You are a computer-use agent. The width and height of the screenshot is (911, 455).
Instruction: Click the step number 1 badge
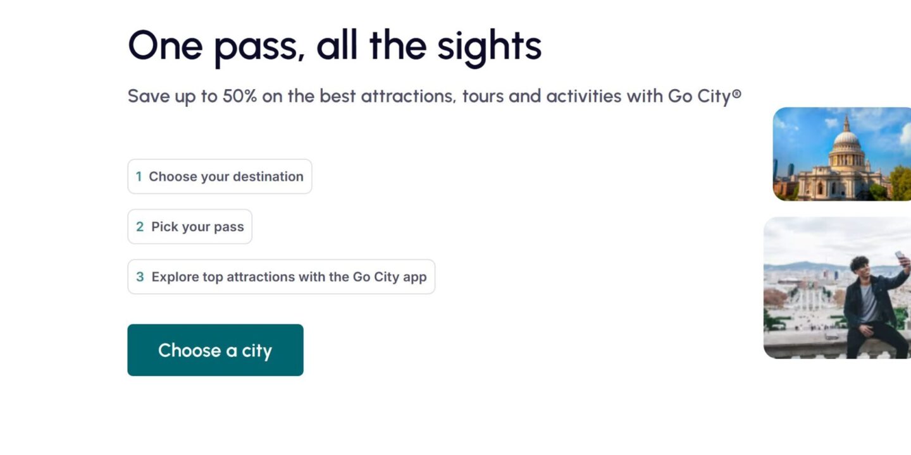click(x=139, y=177)
